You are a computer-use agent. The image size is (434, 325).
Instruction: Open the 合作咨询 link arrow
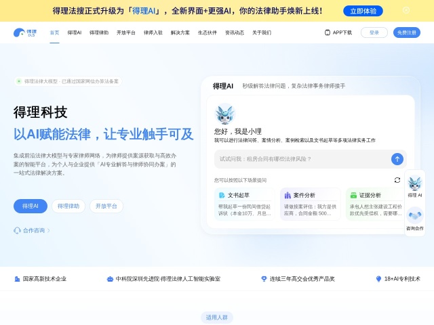click(x=49, y=230)
